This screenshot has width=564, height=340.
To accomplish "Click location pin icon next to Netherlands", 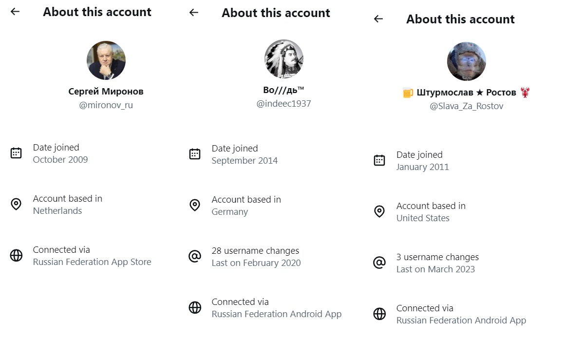I will click(x=16, y=204).
